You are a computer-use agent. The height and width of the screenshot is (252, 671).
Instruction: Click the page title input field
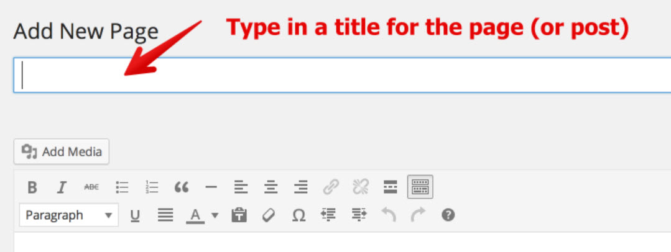[x=342, y=76]
